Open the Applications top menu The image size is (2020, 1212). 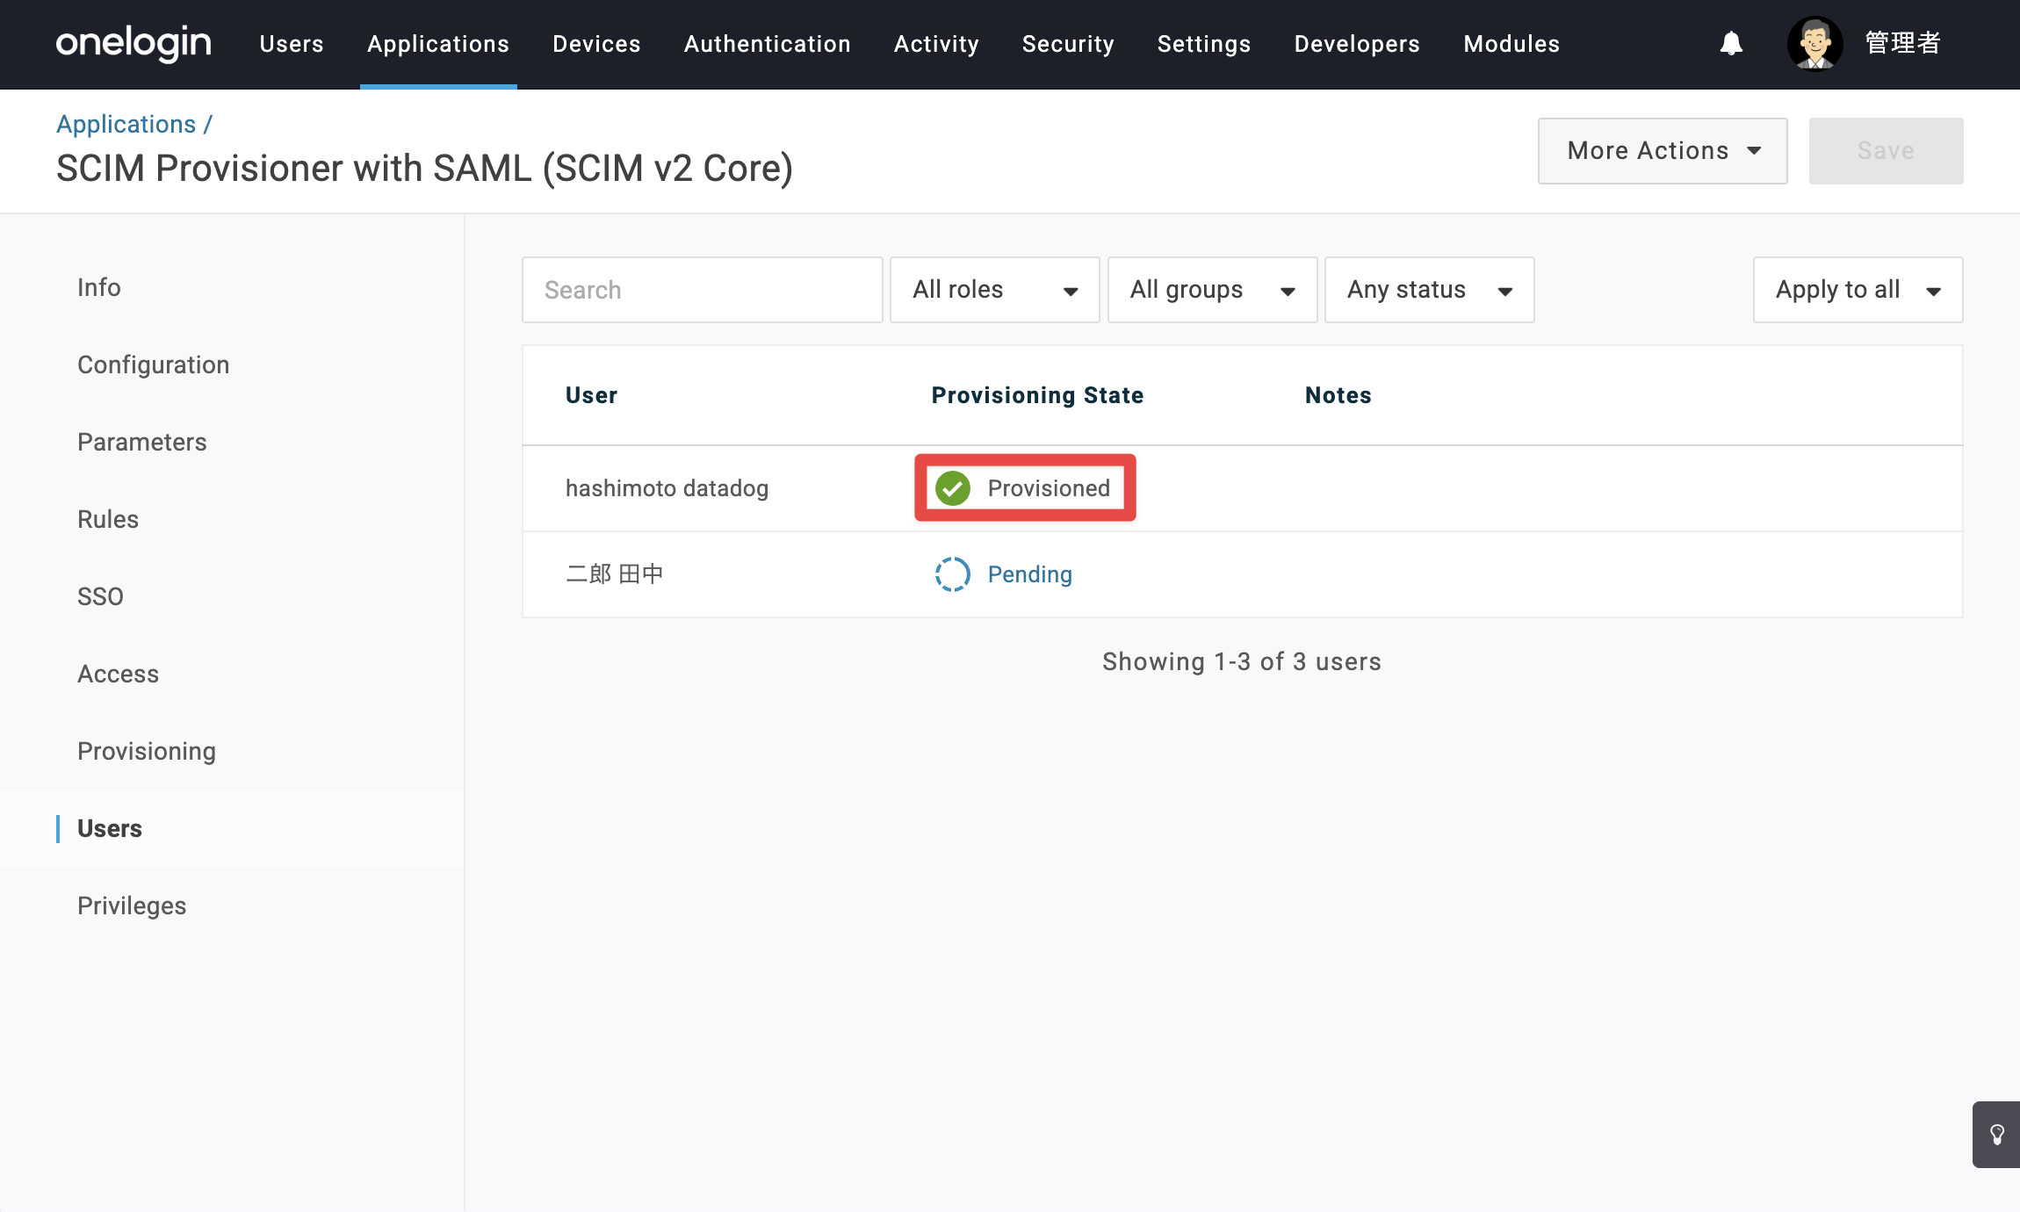click(438, 44)
